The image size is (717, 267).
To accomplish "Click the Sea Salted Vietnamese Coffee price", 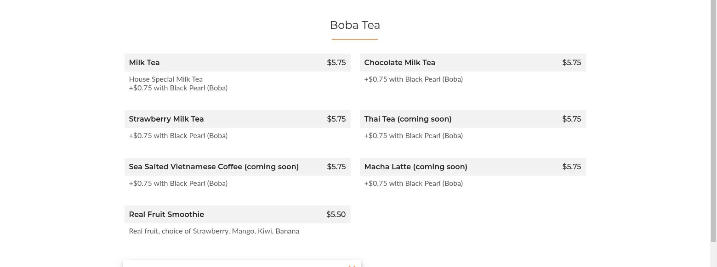I will click(x=336, y=167).
